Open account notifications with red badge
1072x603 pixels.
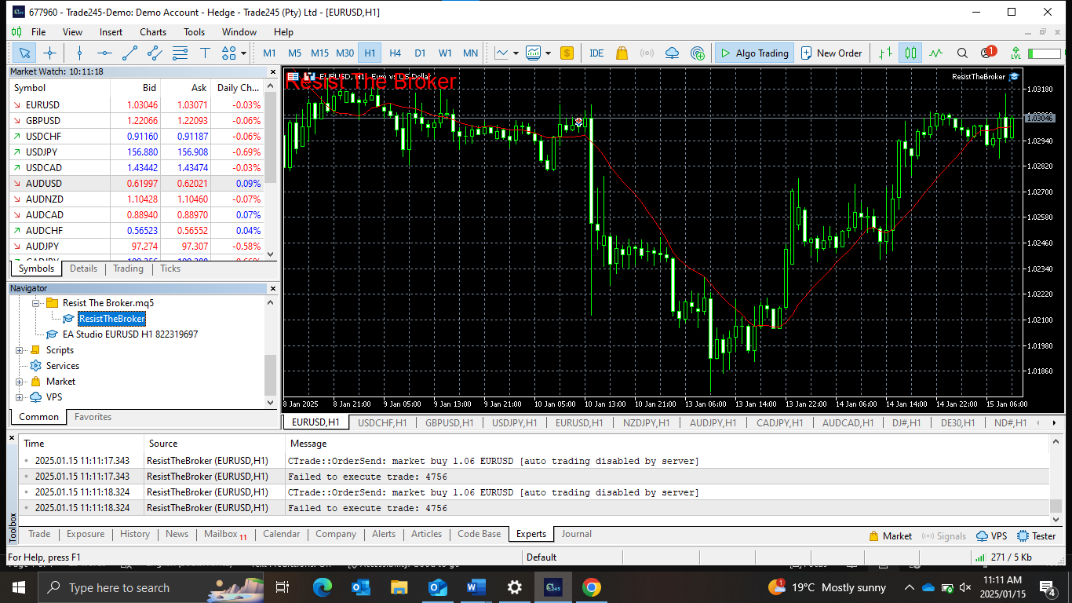987,53
